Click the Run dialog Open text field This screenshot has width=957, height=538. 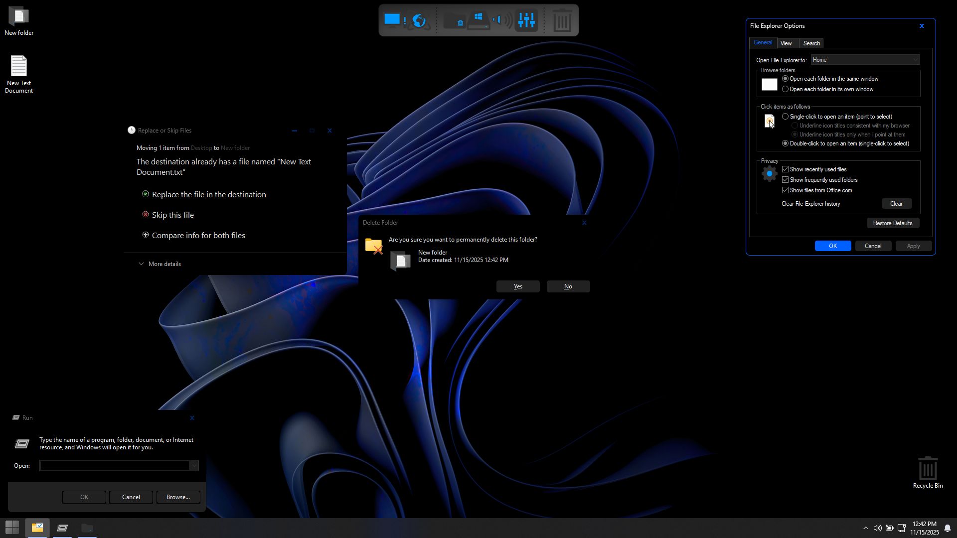pyautogui.click(x=115, y=466)
